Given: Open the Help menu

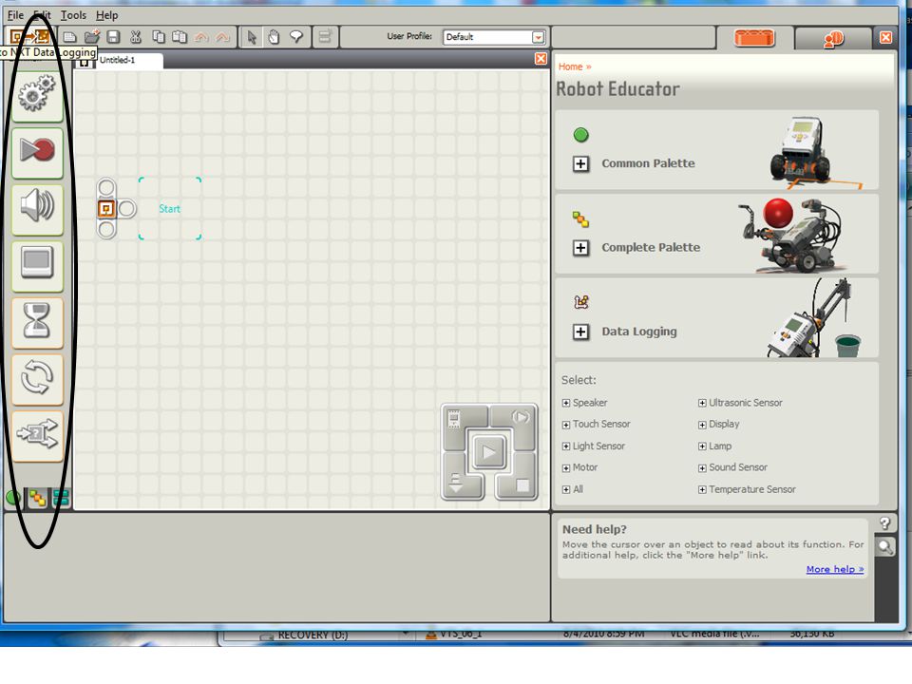Looking at the screenshot, I should (x=107, y=15).
